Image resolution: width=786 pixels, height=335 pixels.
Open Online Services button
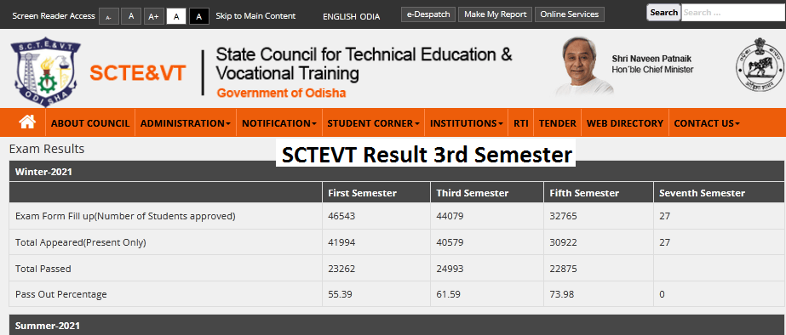click(570, 14)
